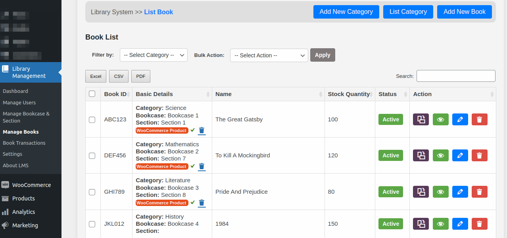
Task: Click Add New Category button
Action: pos(346,12)
